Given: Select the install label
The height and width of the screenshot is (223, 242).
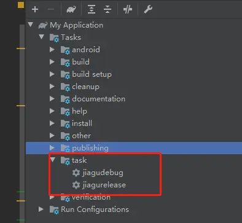Looking at the screenshot, I should coord(82,123).
